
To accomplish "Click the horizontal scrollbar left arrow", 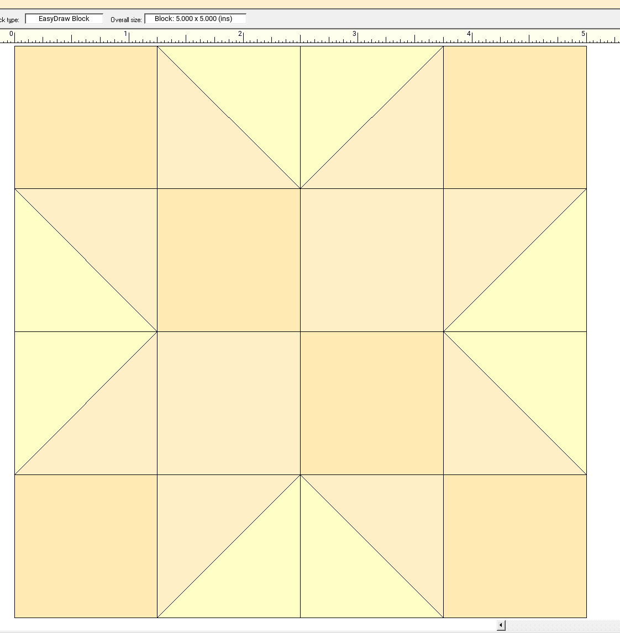I will pyautogui.click(x=501, y=625).
